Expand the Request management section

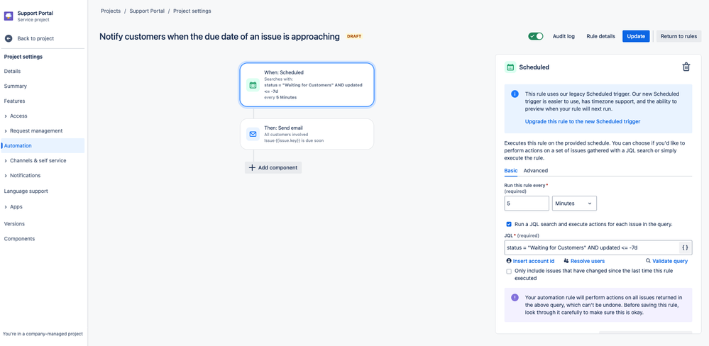point(33,130)
